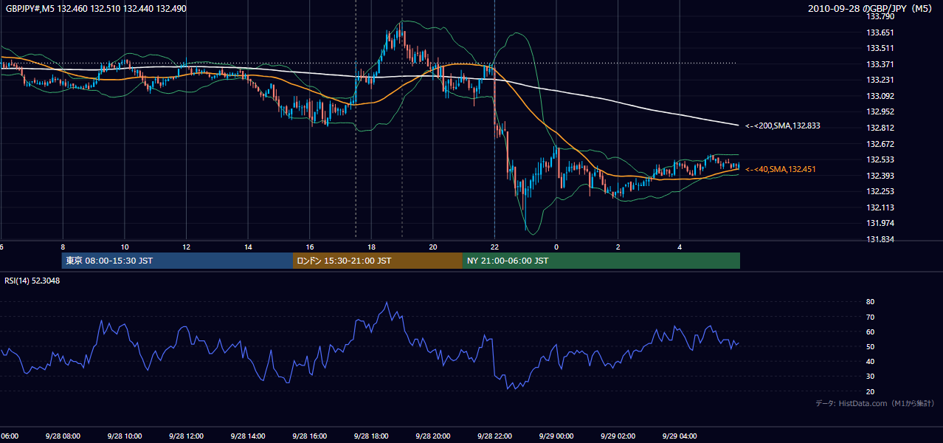Click the RSI(14) 52.3048 indicator label

coord(32,281)
